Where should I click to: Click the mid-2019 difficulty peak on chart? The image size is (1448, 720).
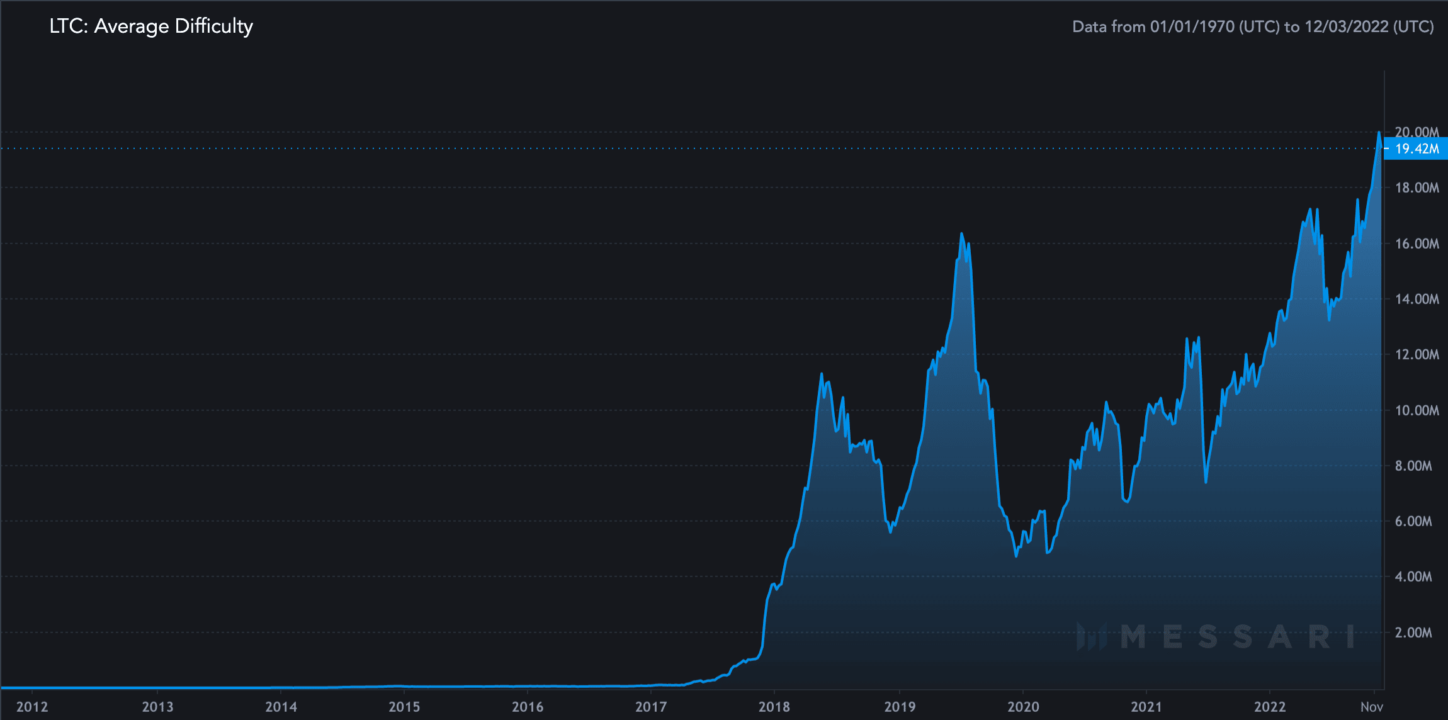click(961, 234)
